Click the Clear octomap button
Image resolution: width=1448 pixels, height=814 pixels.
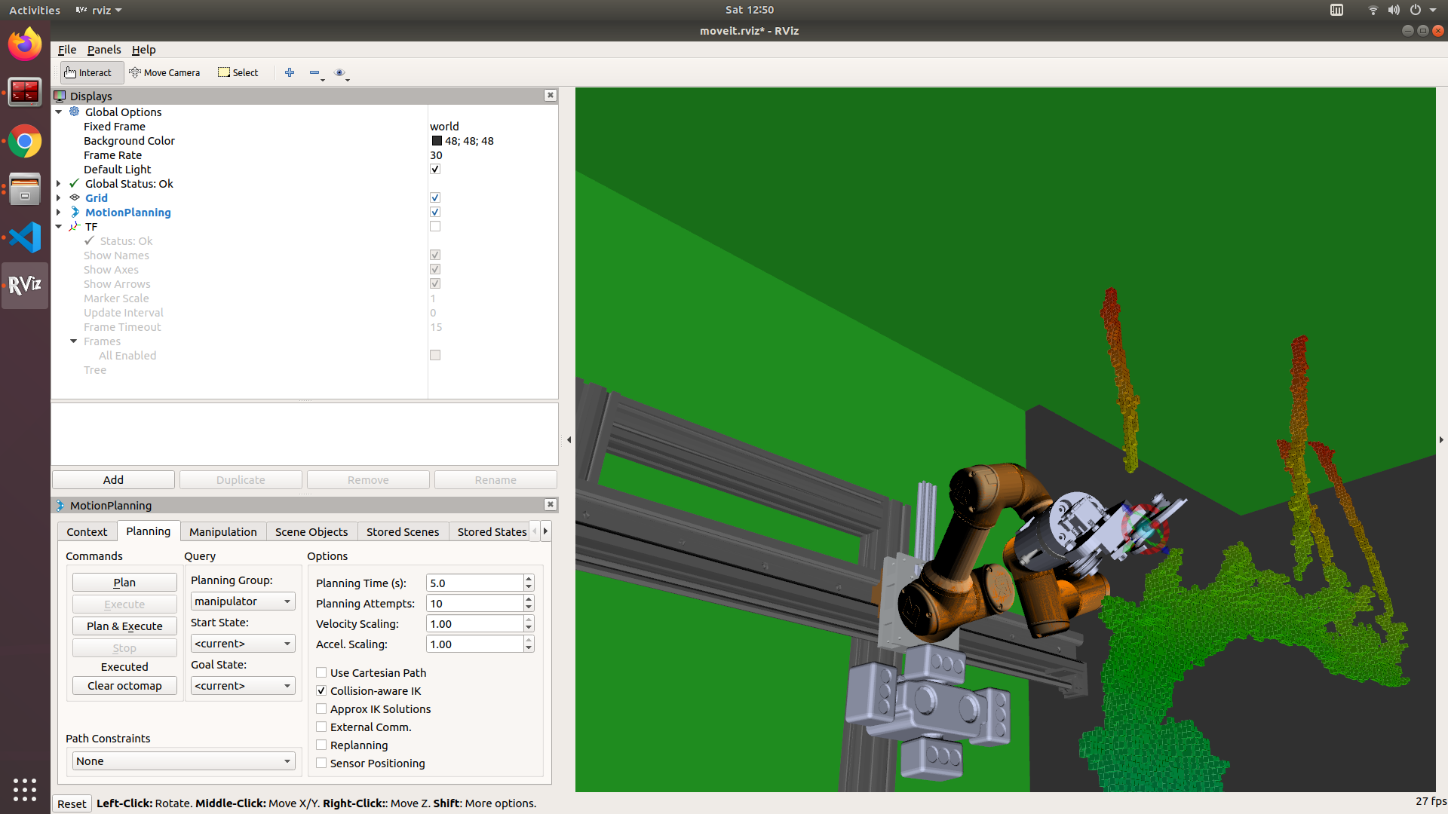click(x=124, y=685)
